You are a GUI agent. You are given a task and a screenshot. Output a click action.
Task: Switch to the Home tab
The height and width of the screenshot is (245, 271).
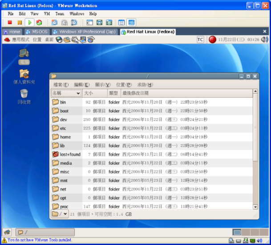tap(12, 32)
